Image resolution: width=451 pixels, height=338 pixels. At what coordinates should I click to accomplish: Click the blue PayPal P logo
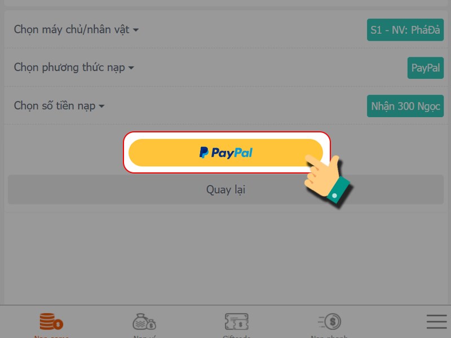[204, 152]
